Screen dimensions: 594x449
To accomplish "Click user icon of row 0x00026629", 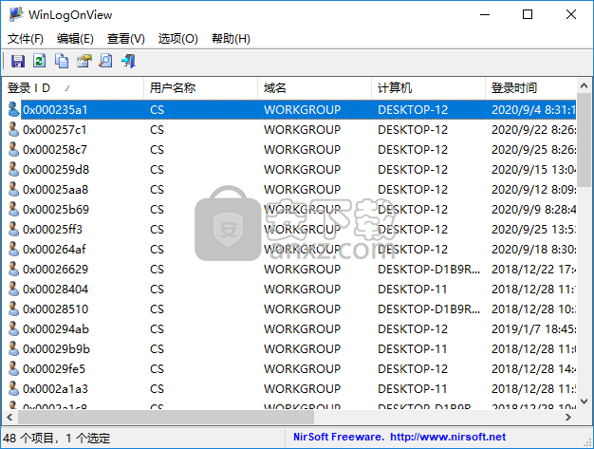I will click(13, 269).
